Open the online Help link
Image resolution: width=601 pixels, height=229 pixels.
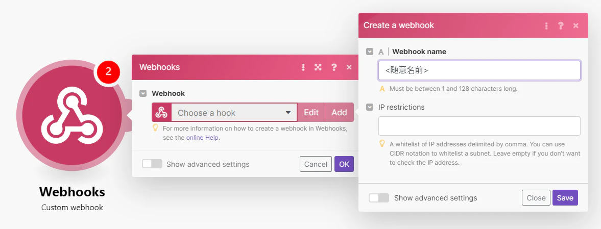[x=203, y=138]
